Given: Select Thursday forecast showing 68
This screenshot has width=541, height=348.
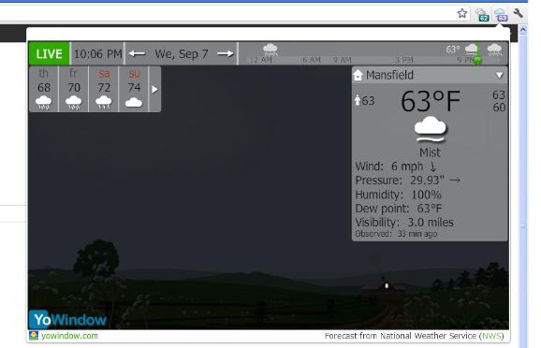Looking at the screenshot, I should pyautogui.click(x=44, y=89).
